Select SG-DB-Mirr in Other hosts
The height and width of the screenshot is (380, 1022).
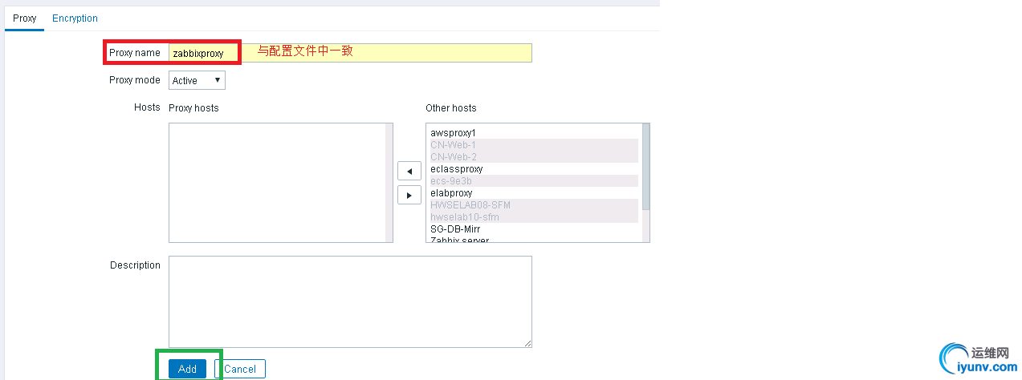(x=534, y=229)
